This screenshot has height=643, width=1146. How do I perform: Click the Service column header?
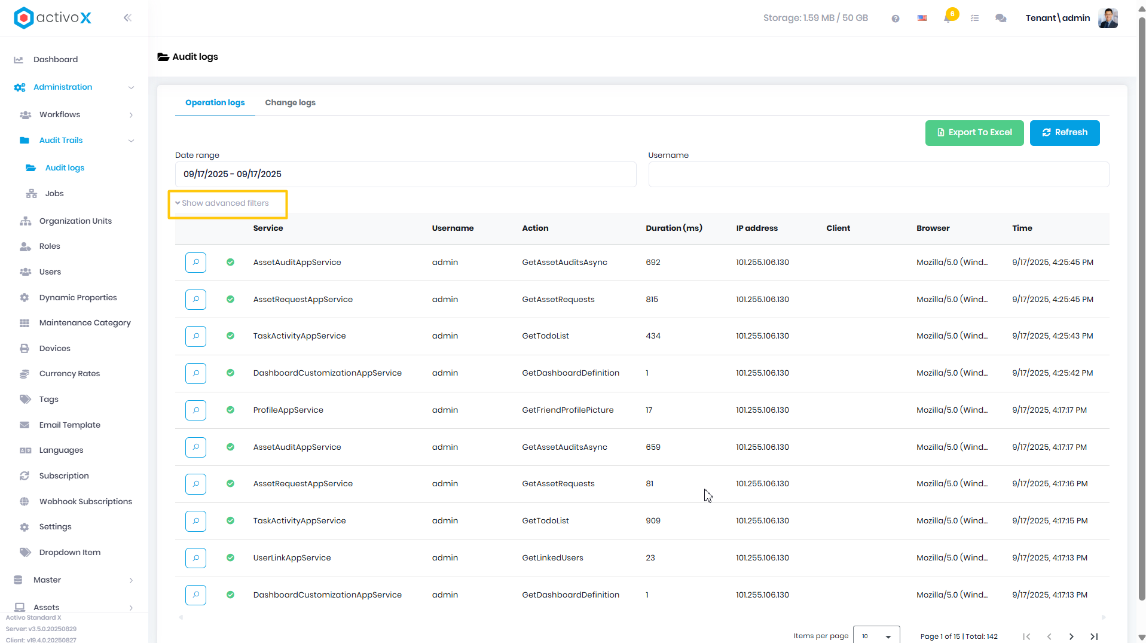[268, 228]
